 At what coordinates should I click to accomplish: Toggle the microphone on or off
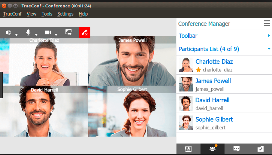click(28, 32)
